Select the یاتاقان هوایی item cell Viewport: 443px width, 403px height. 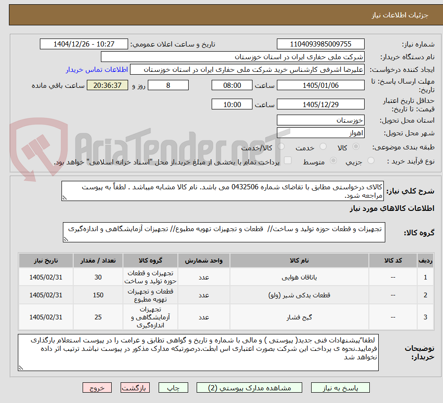point(299,277)
